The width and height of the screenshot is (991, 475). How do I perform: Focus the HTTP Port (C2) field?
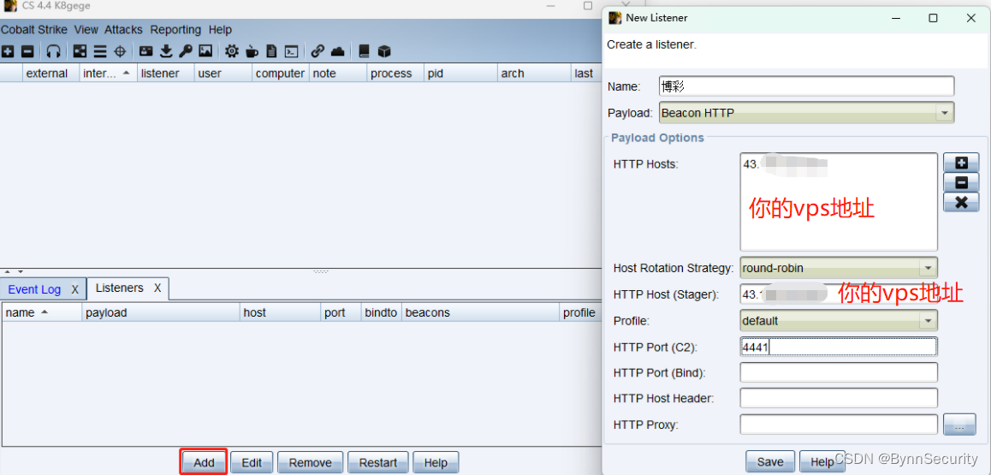coord(839,347)
